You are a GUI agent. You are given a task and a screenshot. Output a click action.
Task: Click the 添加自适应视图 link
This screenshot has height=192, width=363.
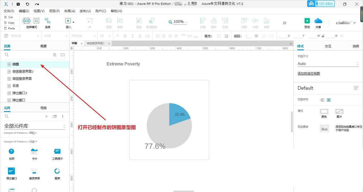pos(309,73)
